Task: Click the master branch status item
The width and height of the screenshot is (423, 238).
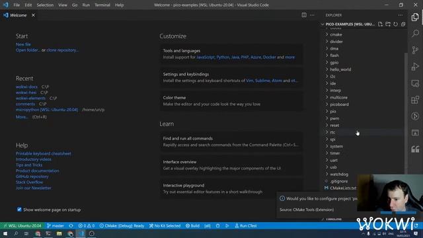Action: [56, 225]
